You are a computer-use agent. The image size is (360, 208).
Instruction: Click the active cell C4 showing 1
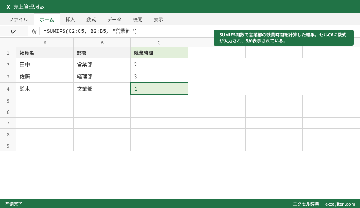[159, 89]
